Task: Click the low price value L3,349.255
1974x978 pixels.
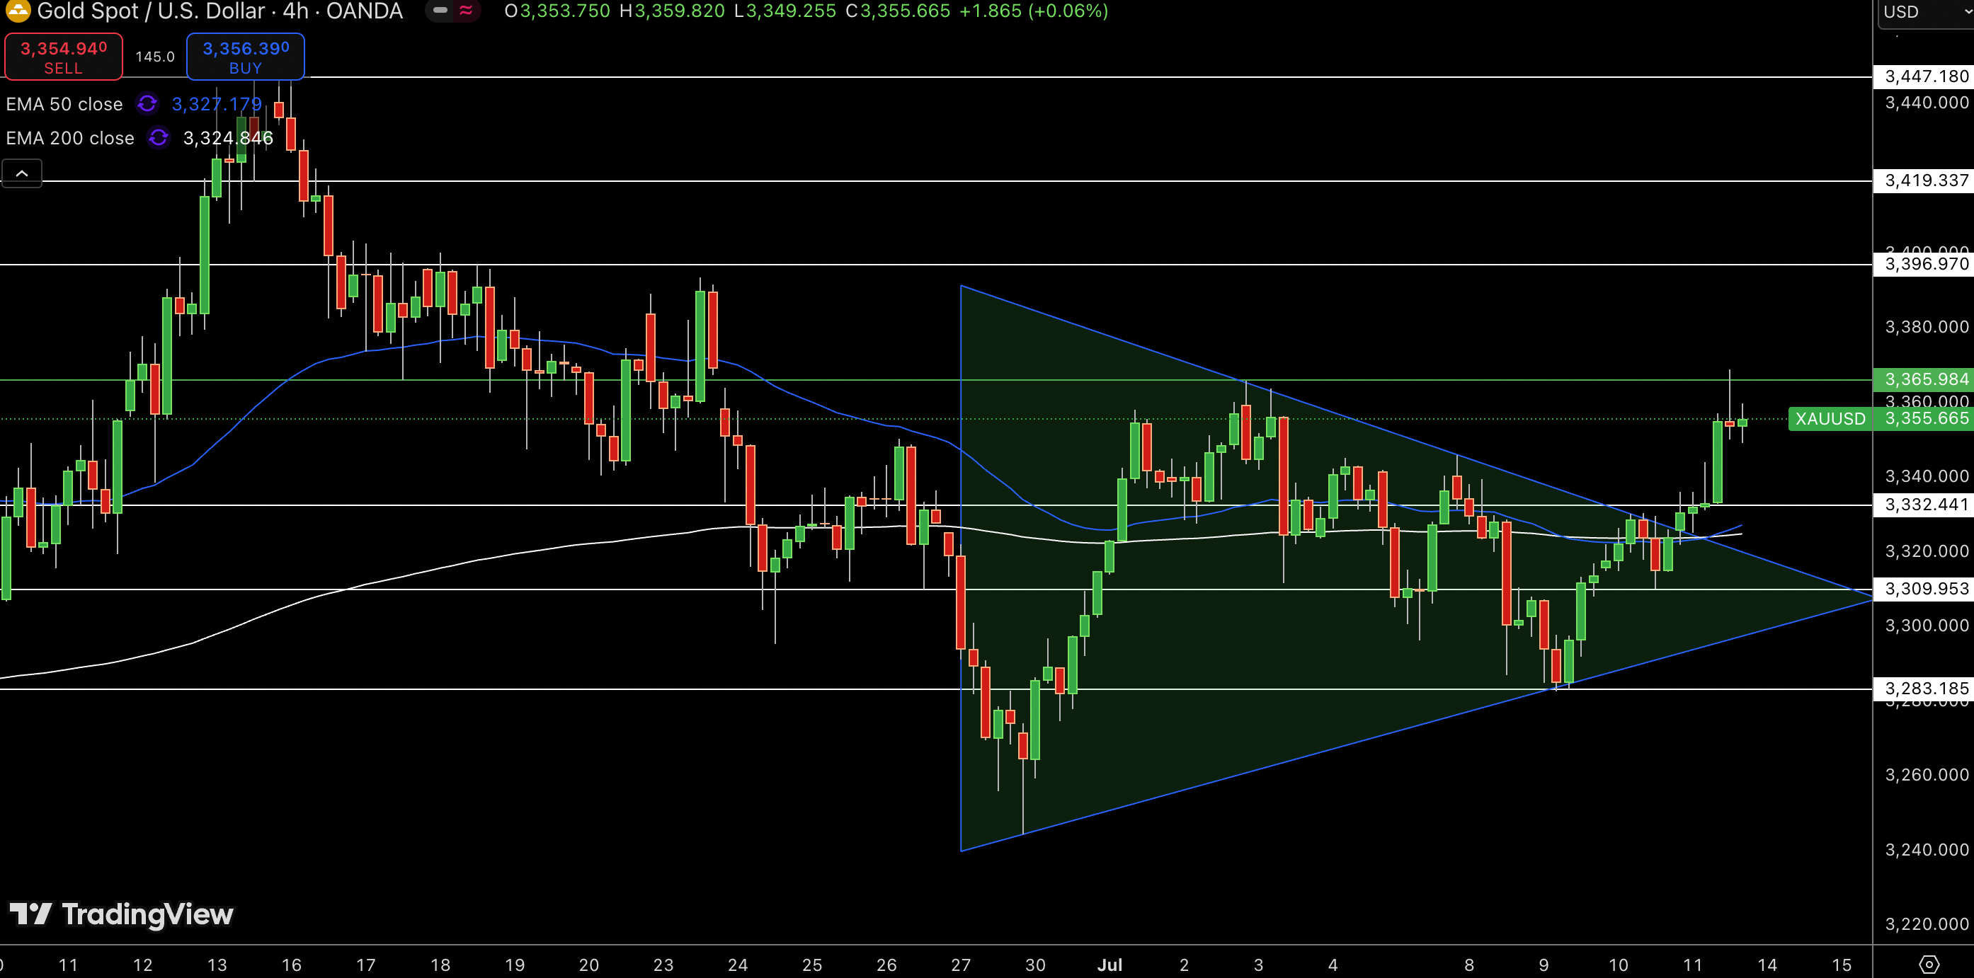Action: pyautogui.click(x=785, y=11)
